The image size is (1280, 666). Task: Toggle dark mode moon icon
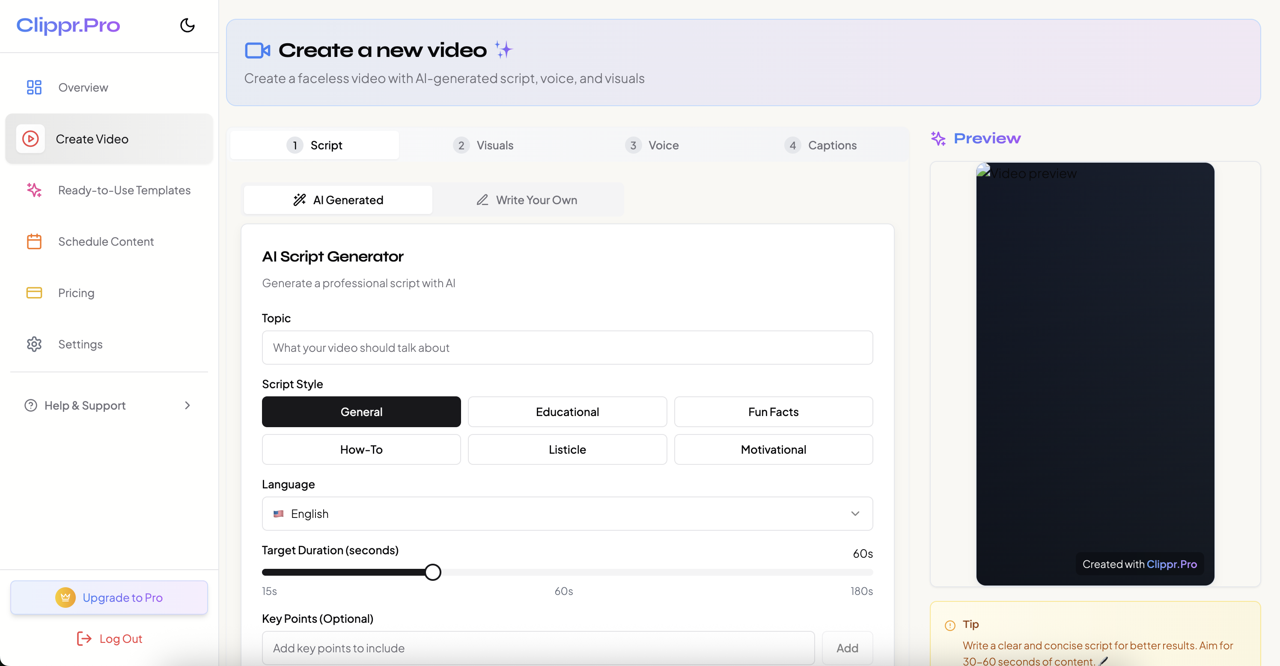(x=187, y=25)
